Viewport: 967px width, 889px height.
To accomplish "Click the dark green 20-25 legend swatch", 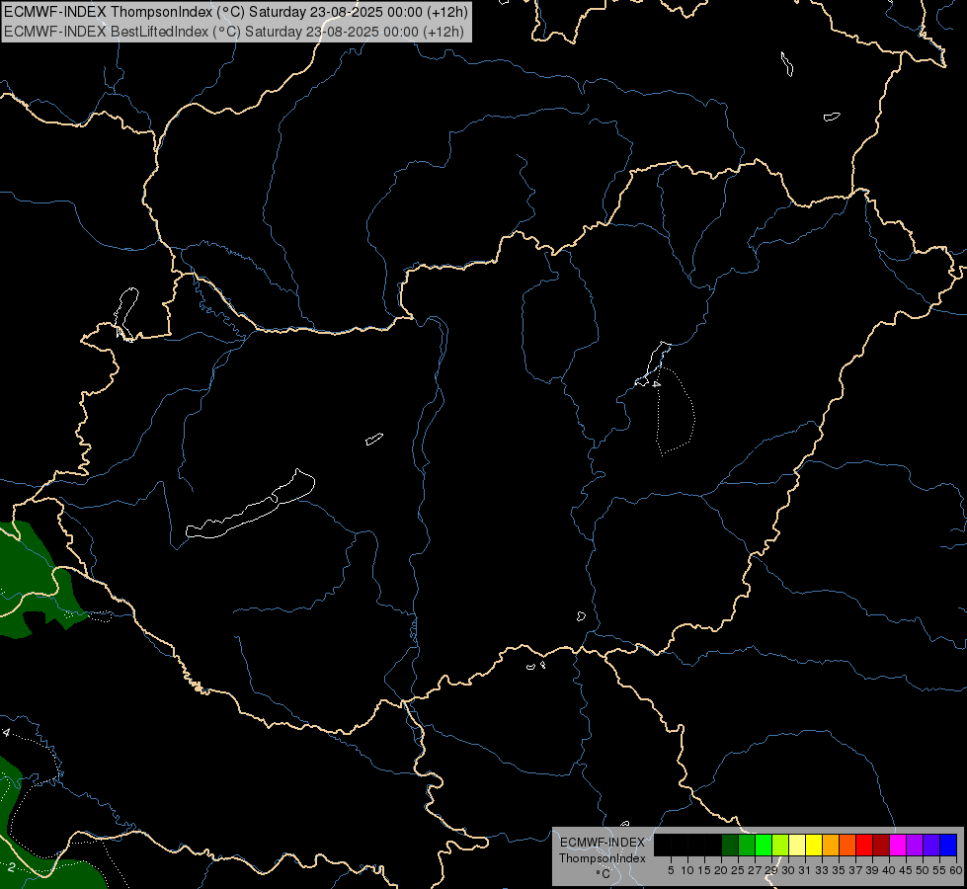I will [730, 845].
